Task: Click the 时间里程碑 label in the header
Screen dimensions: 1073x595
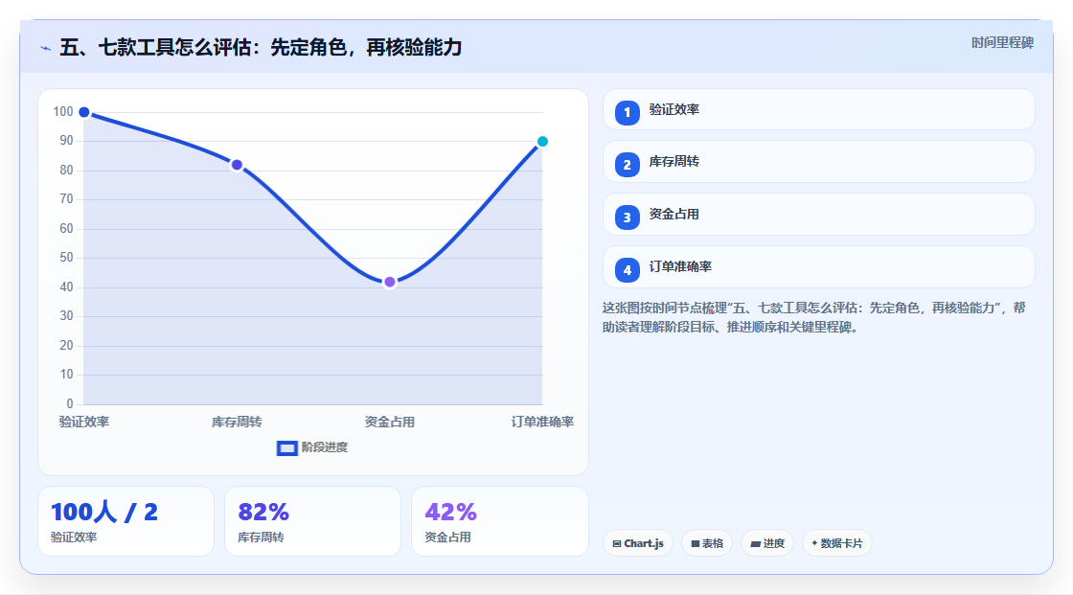Action: (1002, 43)
